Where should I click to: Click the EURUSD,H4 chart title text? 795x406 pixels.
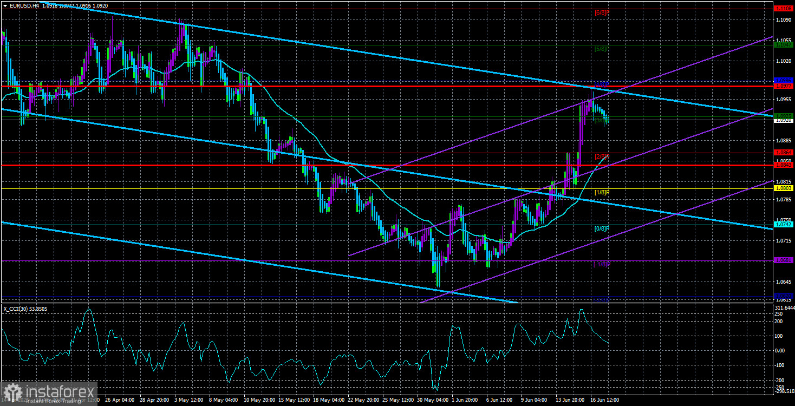[24, 5]
